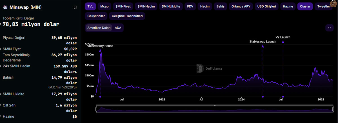Image resolution: width=338 pixels, height=123 pixels.
Task: Toggle the TVL chart metric
Action: pyautogui.click(x=90, y=6)
